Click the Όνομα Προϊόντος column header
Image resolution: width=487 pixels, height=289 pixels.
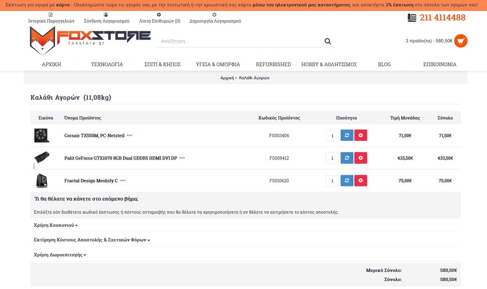coord(83,118)
